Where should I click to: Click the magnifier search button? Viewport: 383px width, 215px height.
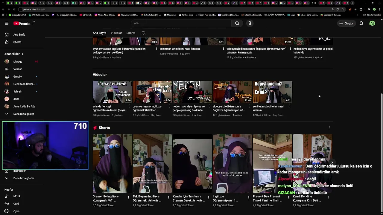[x=237, y=23]
